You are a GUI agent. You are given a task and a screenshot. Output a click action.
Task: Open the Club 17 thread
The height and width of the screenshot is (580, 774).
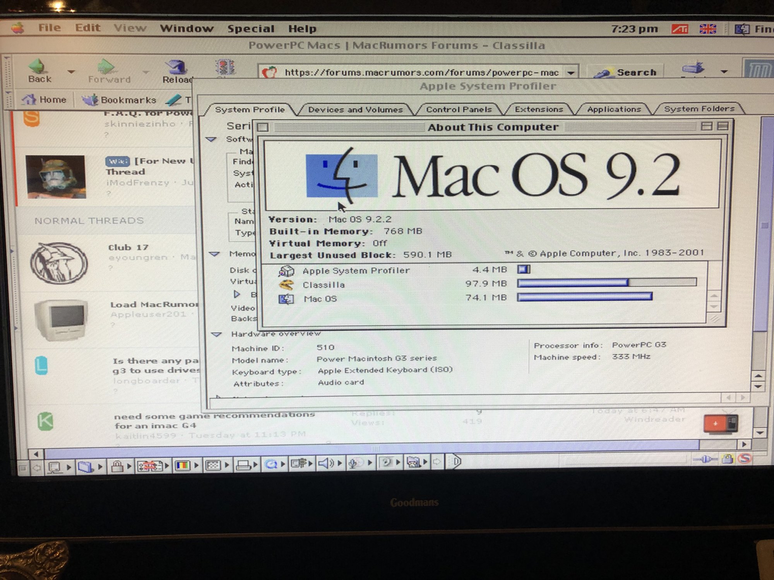coord(128,247)
